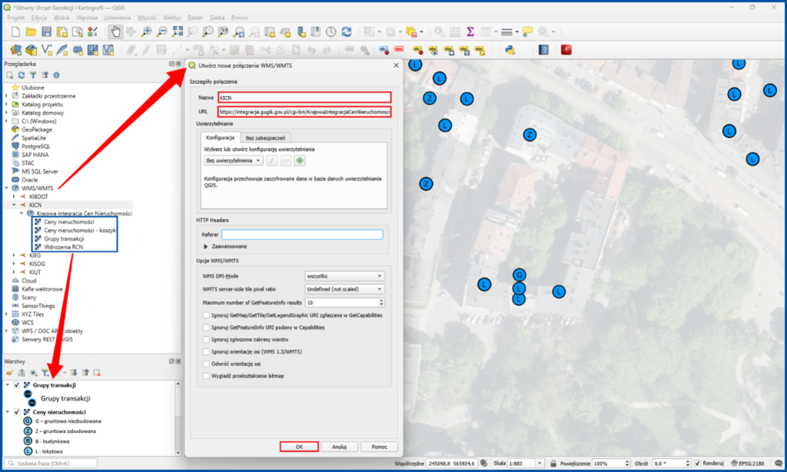Image resolution: width=787 pixels, height=472 pixels.
Task: Create a new project with the blank page icon
Action: [15, 32]
